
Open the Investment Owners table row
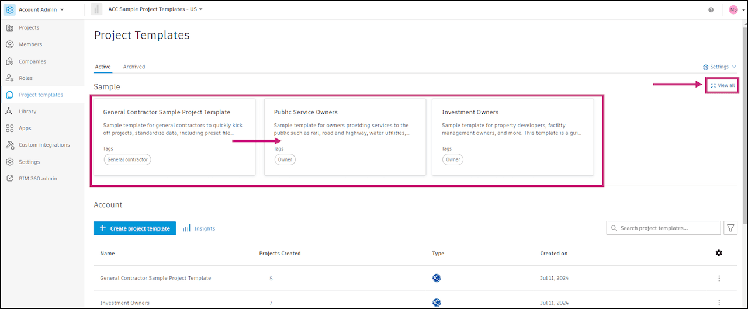[415, 300]
